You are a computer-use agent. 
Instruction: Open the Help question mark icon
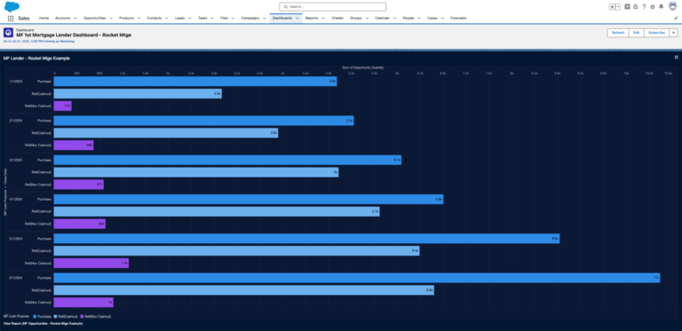click(x=644, y=6)
